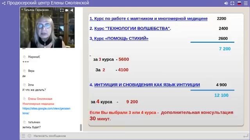Open the Russian flag language selector
250x140 pixels.
tap(239, 3)
